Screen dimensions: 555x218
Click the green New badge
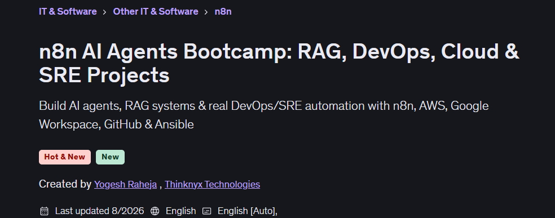click(110, 157)
